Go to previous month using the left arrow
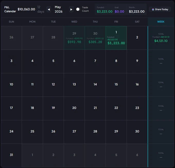 click(49, 10)
